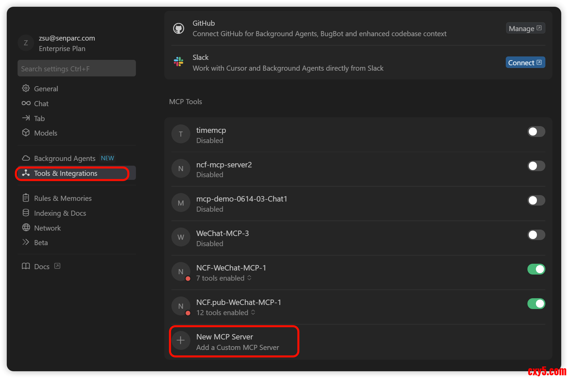The image size is (568, 378).
Task: Focus the Search settings field
Action: (x=77, y=69)
